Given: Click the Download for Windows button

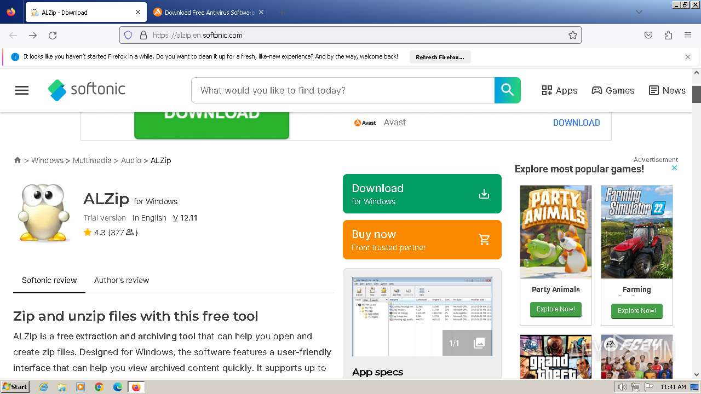Looking at the screenshot, I should [422, 194].
